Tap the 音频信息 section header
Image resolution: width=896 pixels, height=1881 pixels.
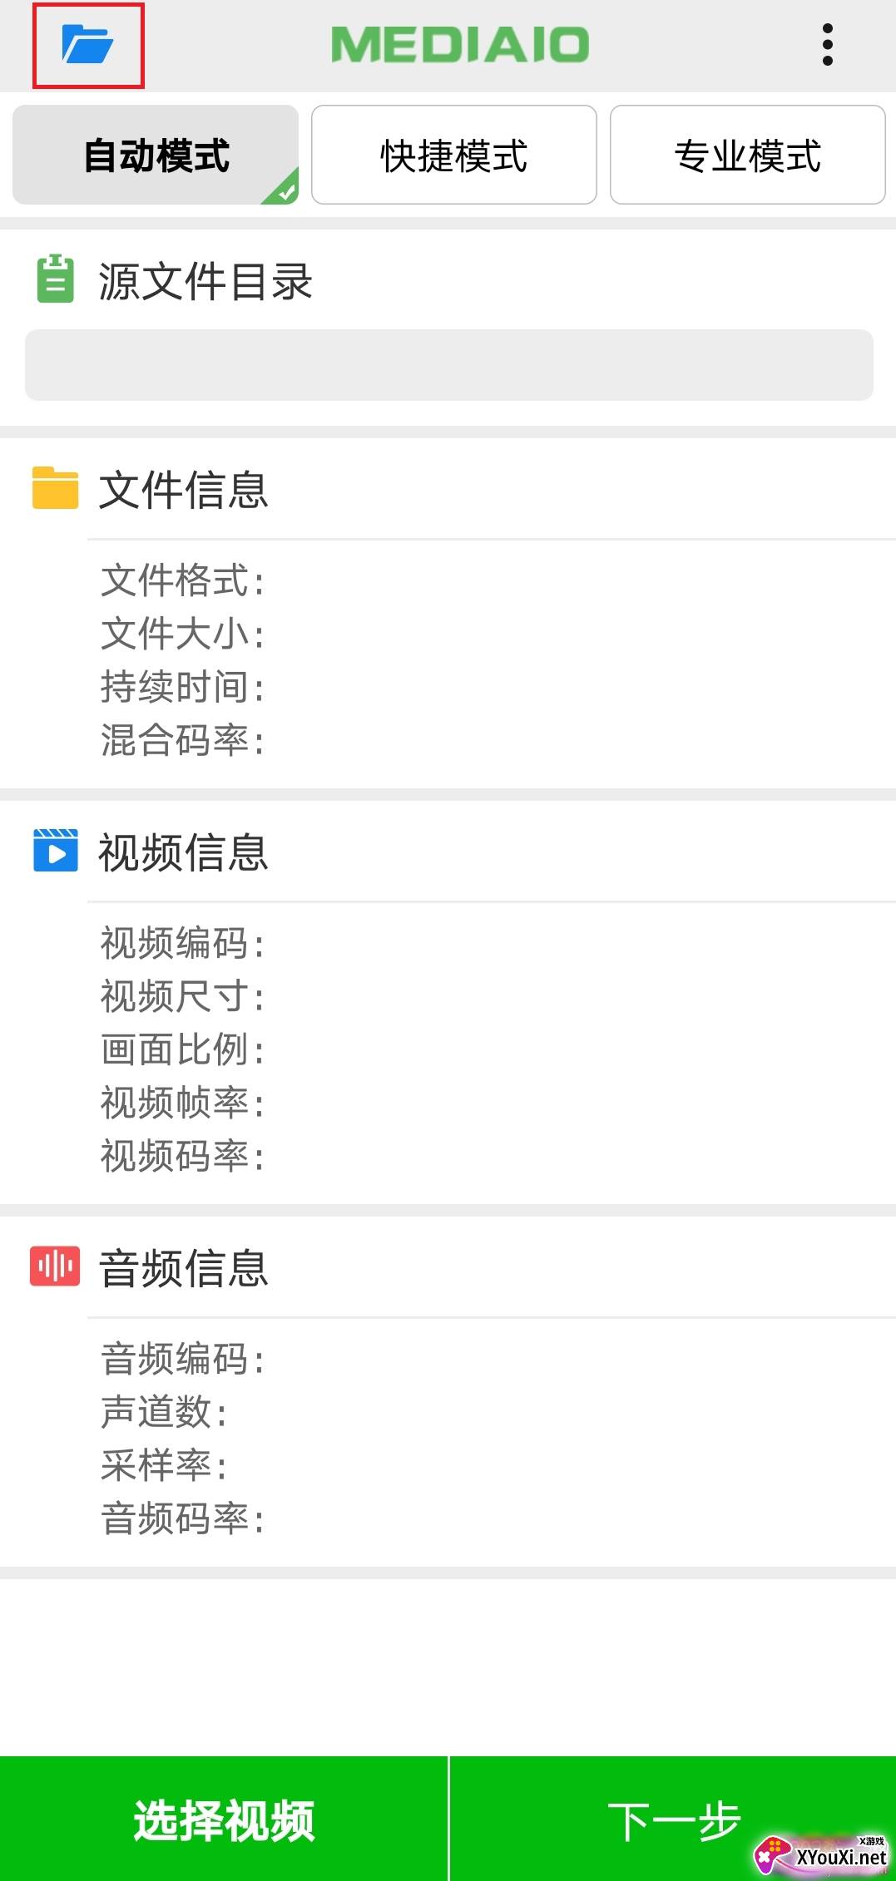(184, 1268)
